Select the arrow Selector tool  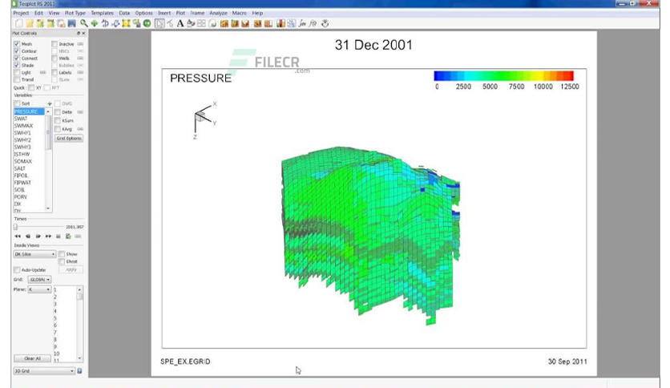159,23
